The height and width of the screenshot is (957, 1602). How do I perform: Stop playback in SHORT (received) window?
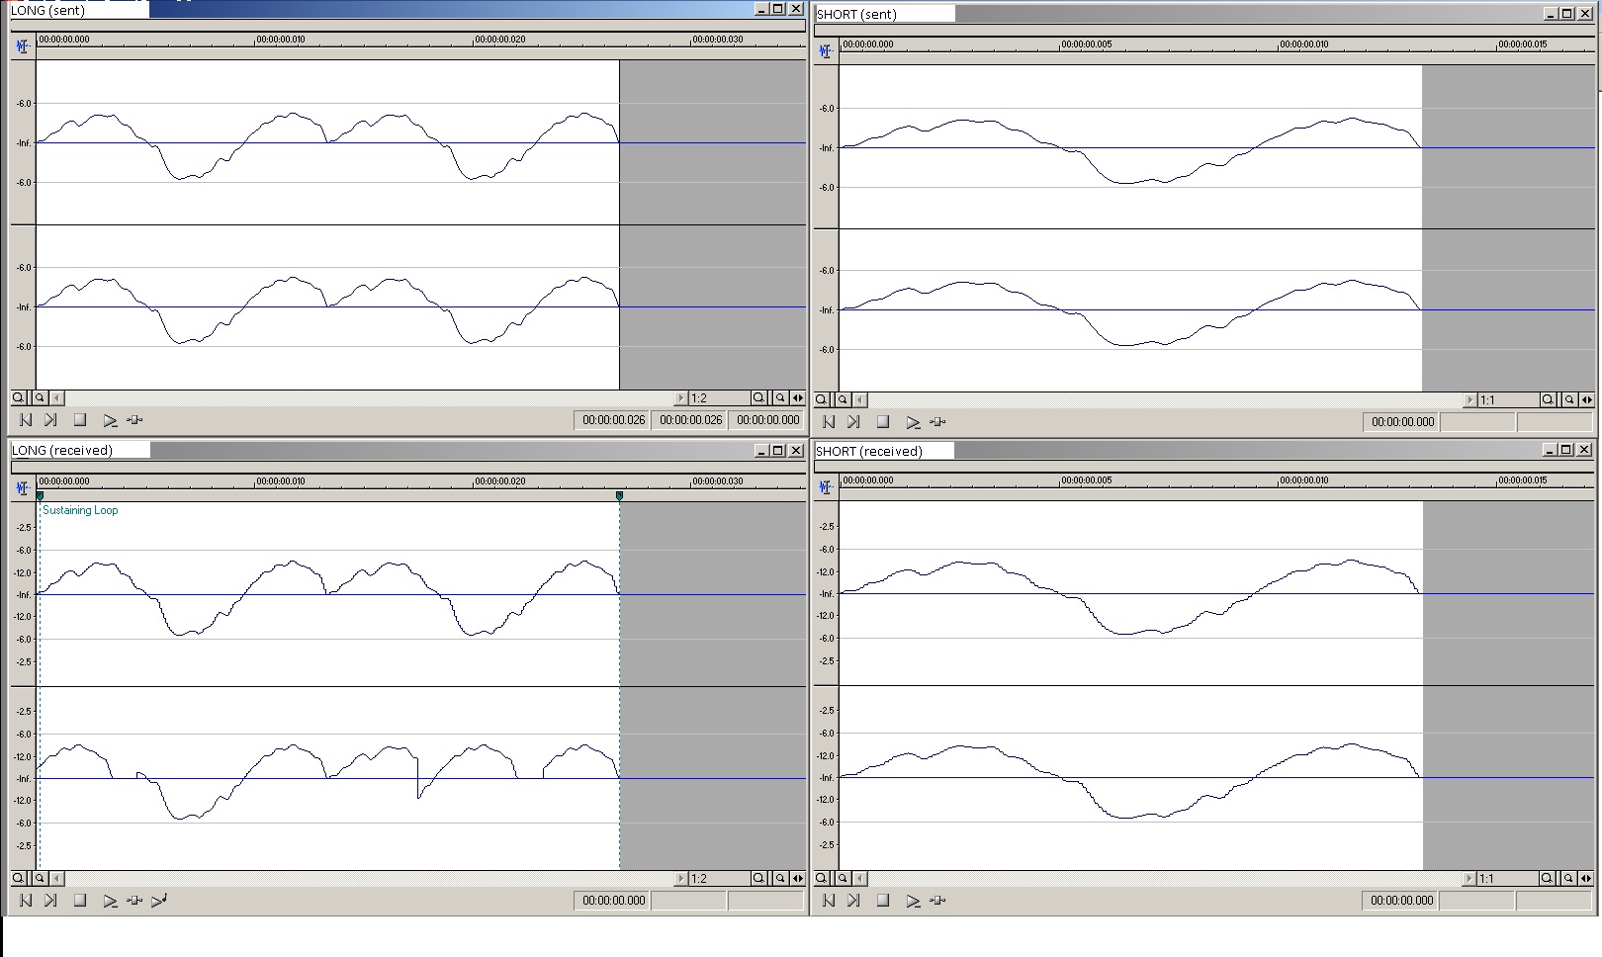[x=883, y=901]
